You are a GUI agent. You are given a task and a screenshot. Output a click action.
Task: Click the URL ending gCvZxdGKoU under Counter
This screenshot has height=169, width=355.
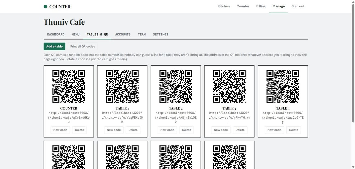click(x=69, y=117)
